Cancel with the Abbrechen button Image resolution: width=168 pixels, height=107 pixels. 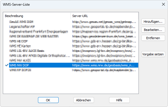coord(84,100)
